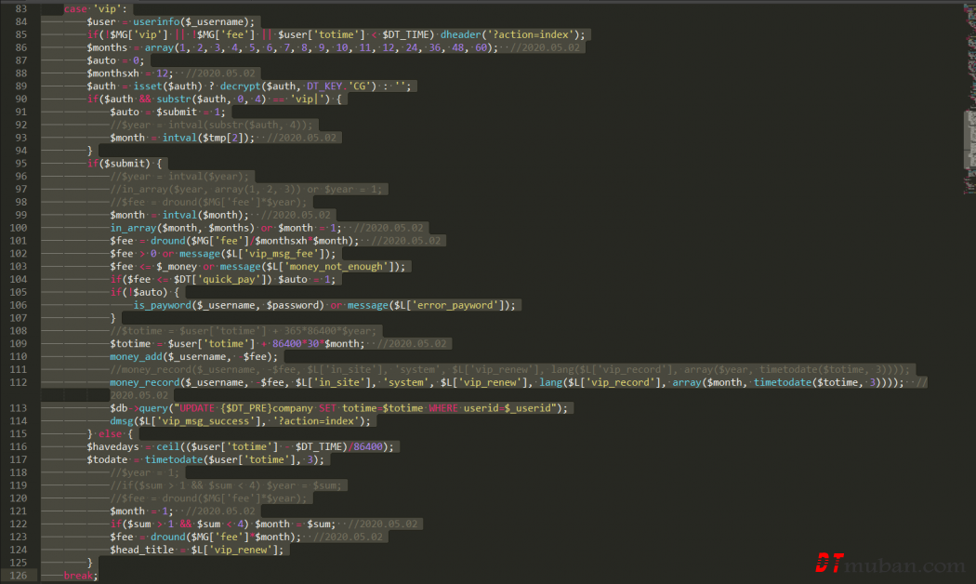The height and width of the screenshot is (584, 976).
Task: Click line number 126 in the gutter
Action: pyautogui.click(x=19, y=576)
